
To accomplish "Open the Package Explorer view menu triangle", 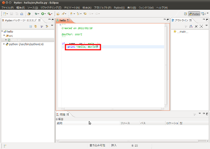I will (x=52, y=26).
